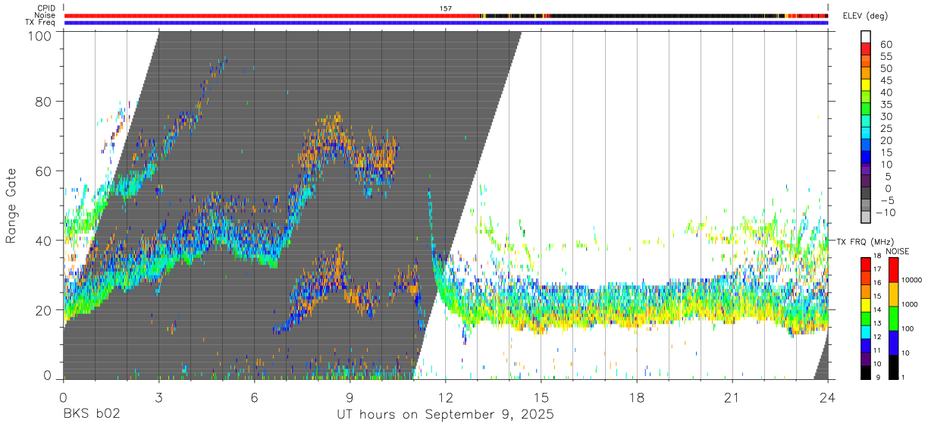Image resolution: width=931 pixels, height=430 pixels.
Task: Click the CPID label at top left
Action: [x=46, y=8]
